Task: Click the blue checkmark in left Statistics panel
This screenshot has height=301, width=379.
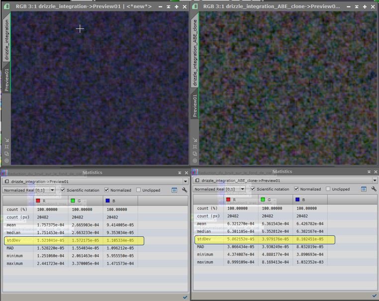Action: click(x=185, y=298)
